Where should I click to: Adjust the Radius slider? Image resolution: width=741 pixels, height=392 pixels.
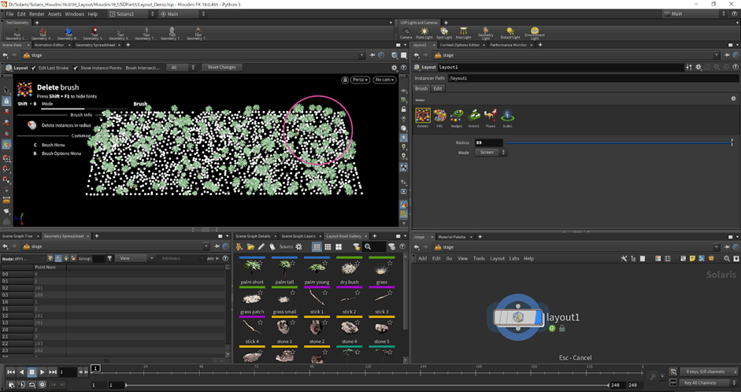(x=619, y=142)
